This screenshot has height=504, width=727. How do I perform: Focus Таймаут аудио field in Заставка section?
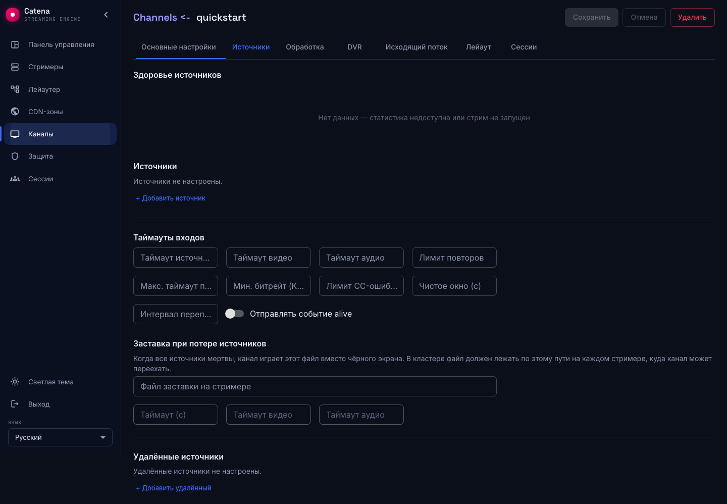click(x=361, y=415)
